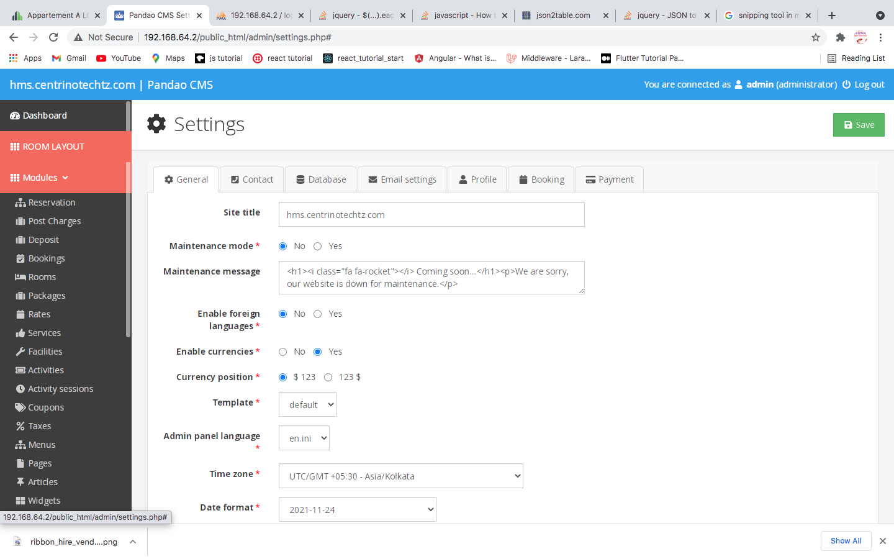Click the Log out power icon

[x=846, y=84]
